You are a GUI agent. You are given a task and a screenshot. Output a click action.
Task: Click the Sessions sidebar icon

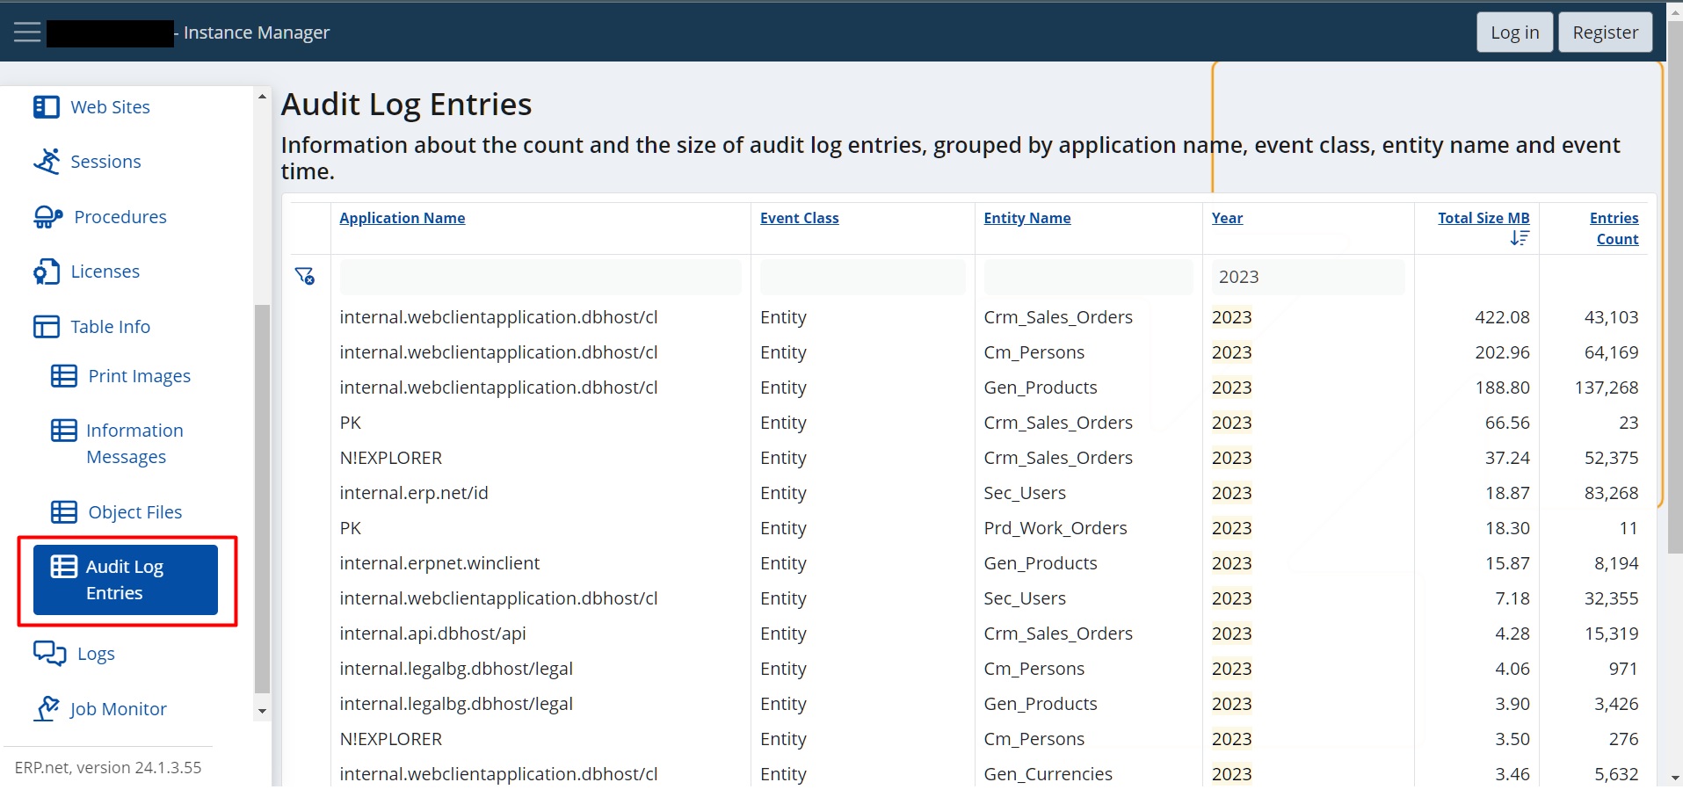[47, 161]
